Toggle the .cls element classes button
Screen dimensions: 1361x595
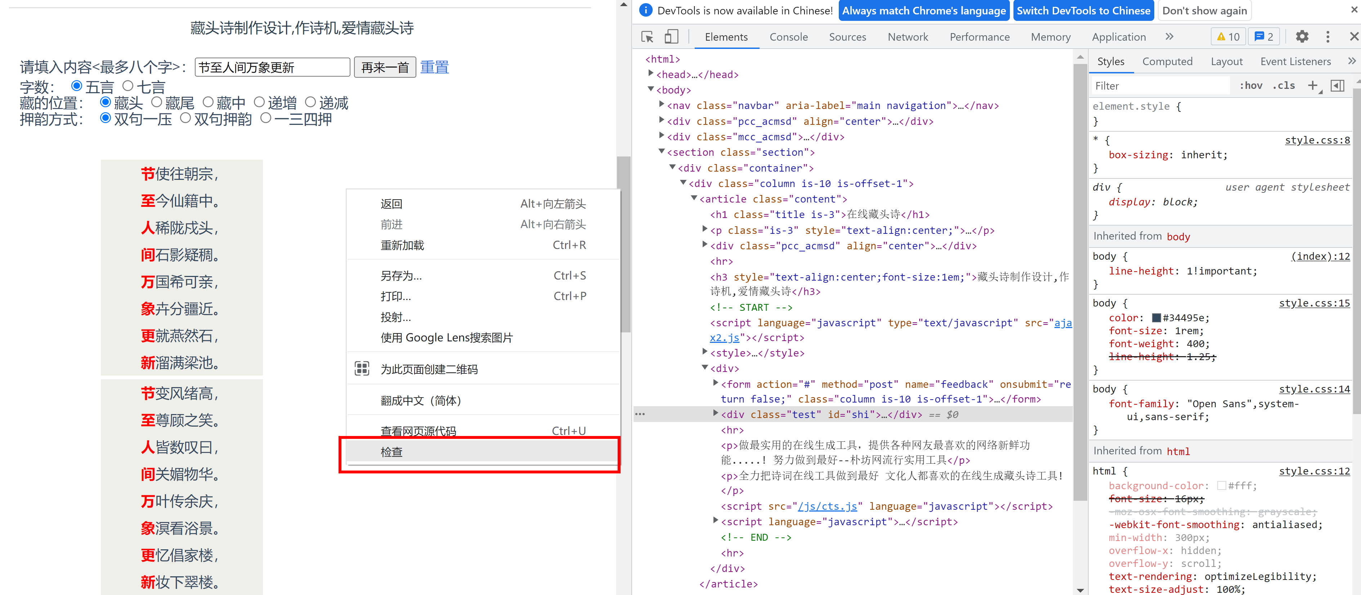pos(1283,86)
